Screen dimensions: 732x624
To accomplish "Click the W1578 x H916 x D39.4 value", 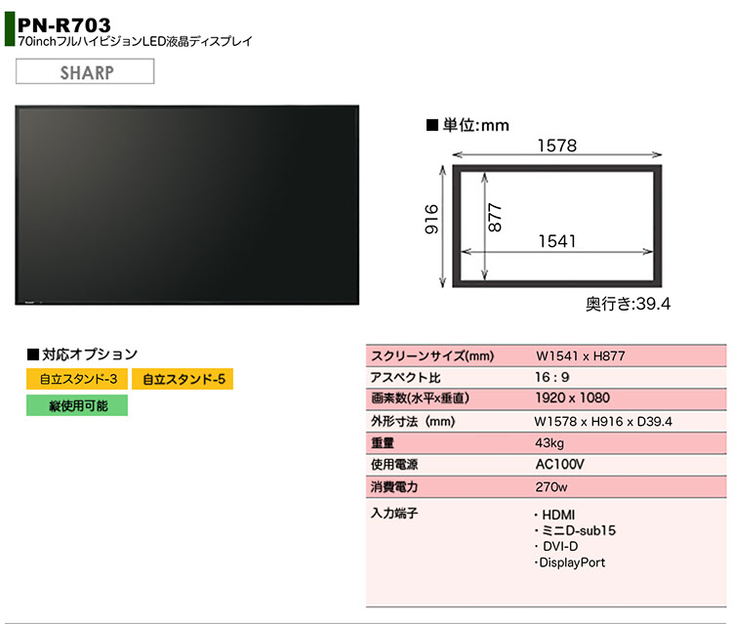I will pos(603,421).
